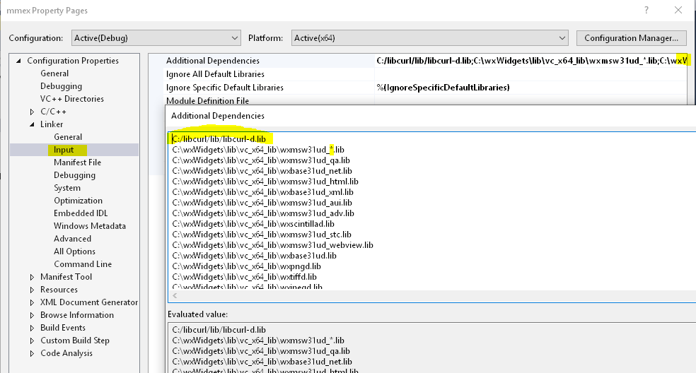The height and width of the screenshot is (373, 696).
Task: Collapse the Linker tree node
Action: [32, 124]
